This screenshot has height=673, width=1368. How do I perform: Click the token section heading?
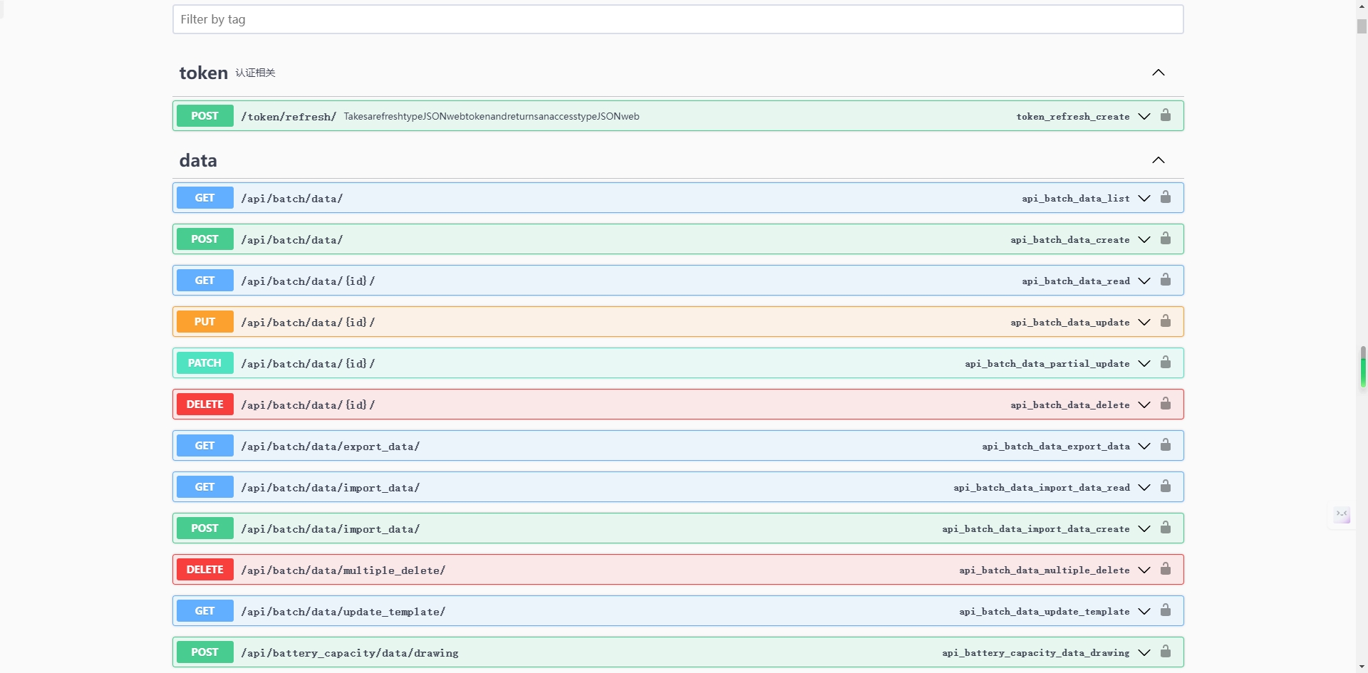coord(203,73)
